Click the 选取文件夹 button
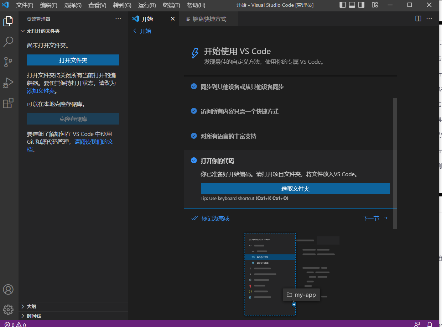The width and height of the screenshot is (442, 327). click(x=295, y=189)
